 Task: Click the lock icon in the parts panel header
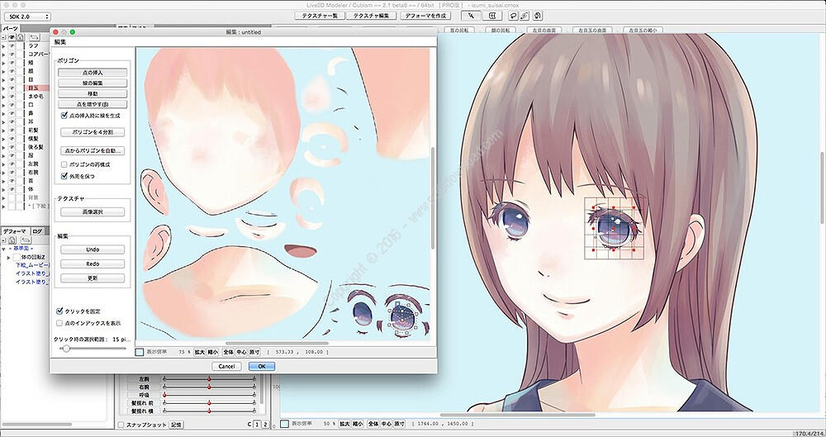(19, 37)
